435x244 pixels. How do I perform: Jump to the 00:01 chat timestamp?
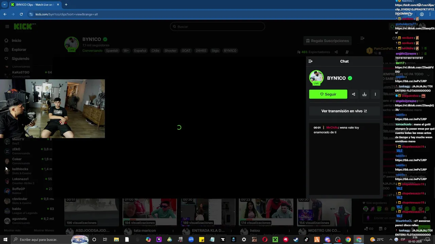(x=317, y=127)
